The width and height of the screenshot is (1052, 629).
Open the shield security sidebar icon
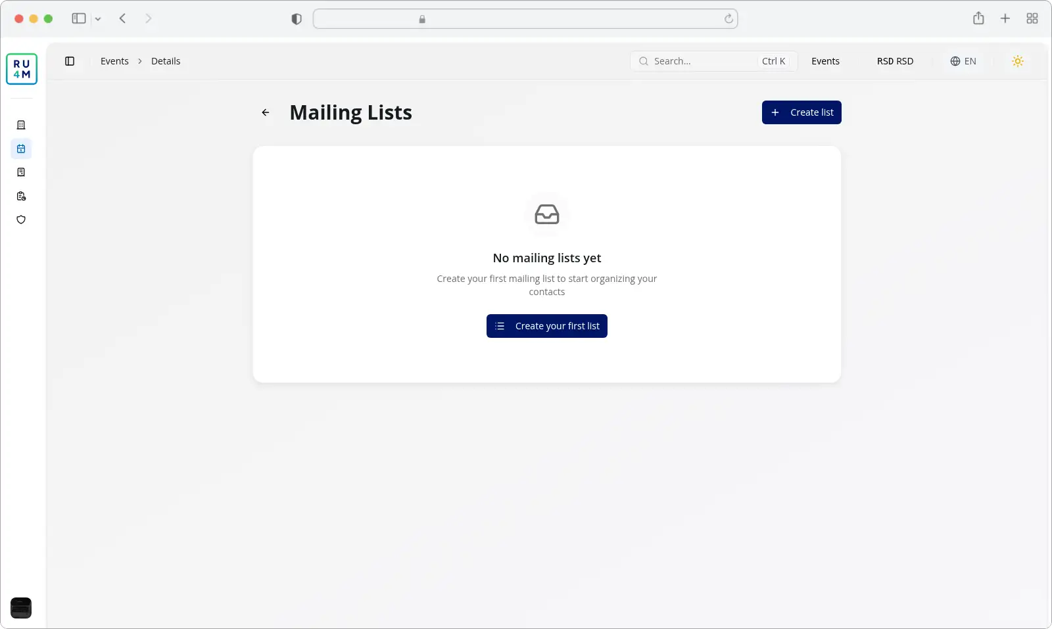[21, 220]
